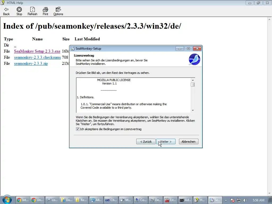Switch to 'H...' HTML Help taskbar item

pyautogui.click(x=200, y=200)
